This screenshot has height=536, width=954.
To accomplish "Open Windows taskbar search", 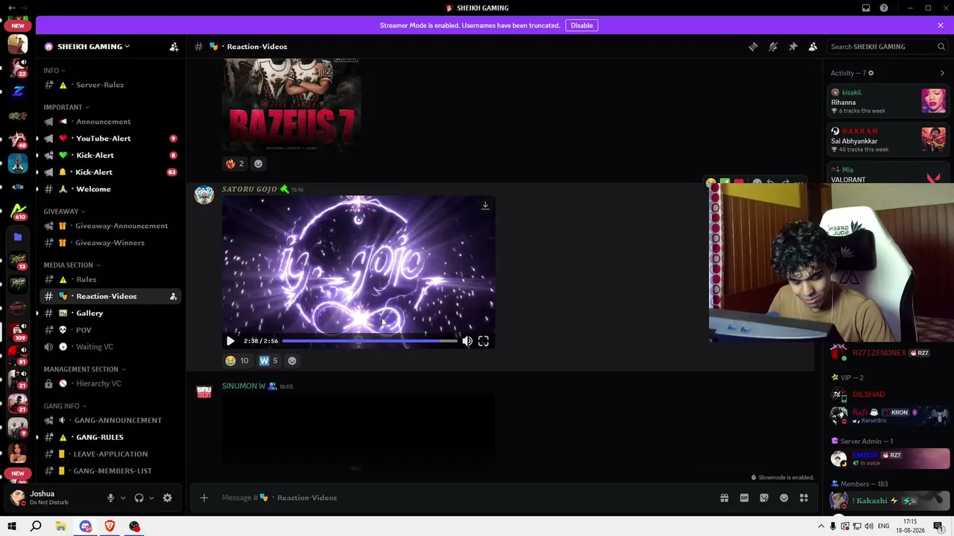I will (36, 526).
